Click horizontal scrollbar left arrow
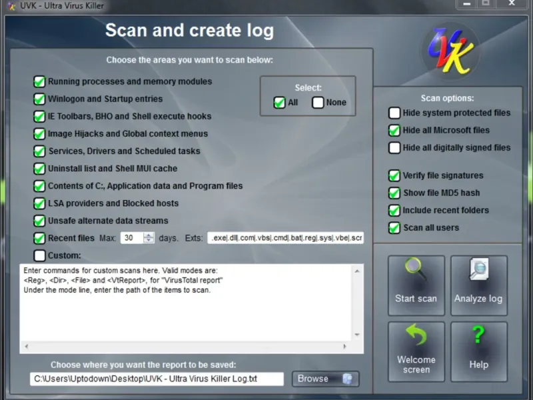 (x=27, y=347)
